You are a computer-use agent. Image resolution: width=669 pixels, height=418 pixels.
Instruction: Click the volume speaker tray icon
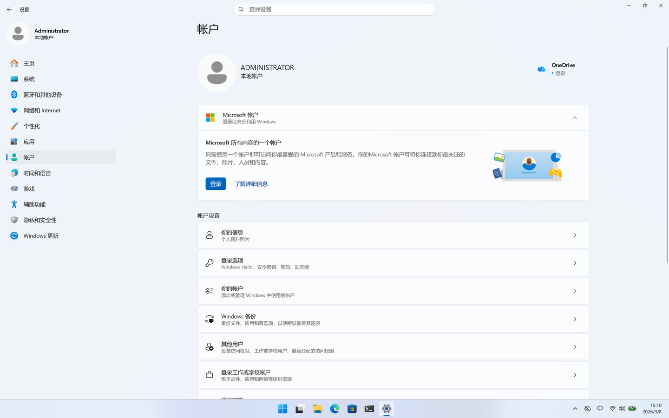(x=622, y=409)
